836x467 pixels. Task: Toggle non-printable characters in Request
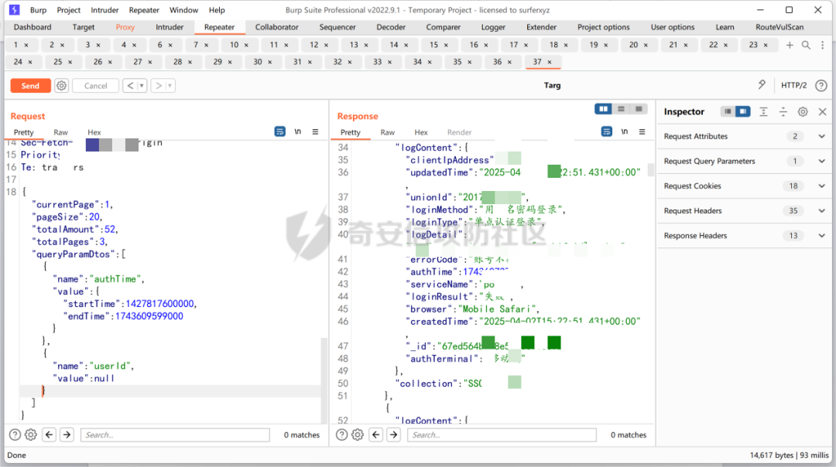point(297,131)
